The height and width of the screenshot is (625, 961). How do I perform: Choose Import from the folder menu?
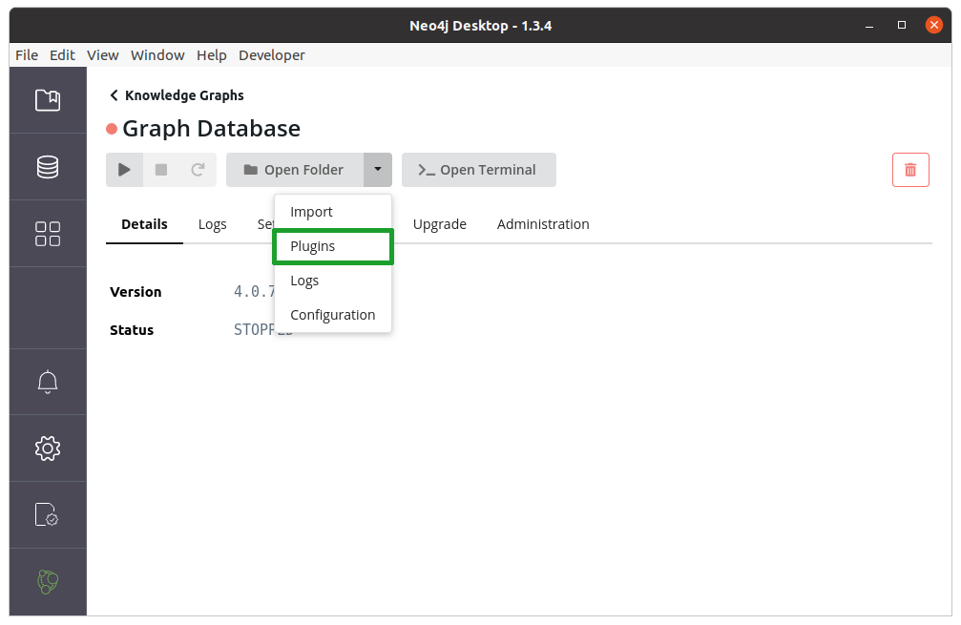(333, 212)
